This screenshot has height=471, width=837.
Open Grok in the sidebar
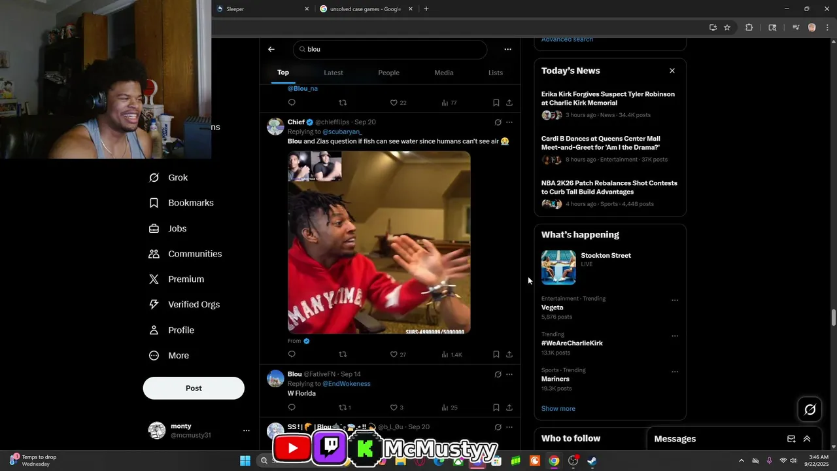169,177
